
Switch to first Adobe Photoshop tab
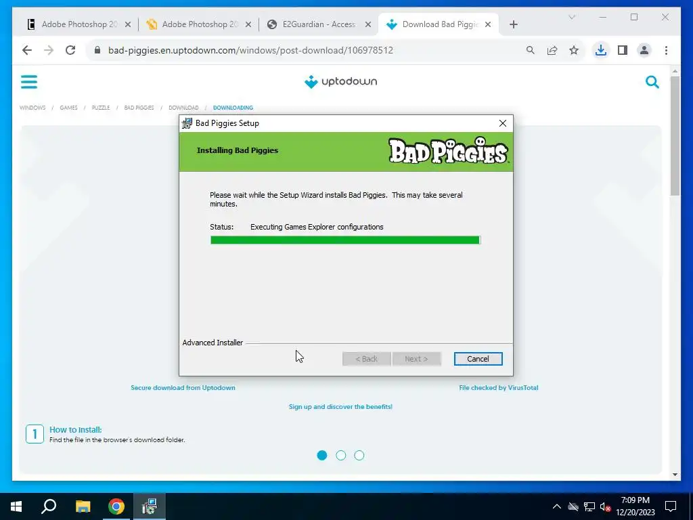79,24
